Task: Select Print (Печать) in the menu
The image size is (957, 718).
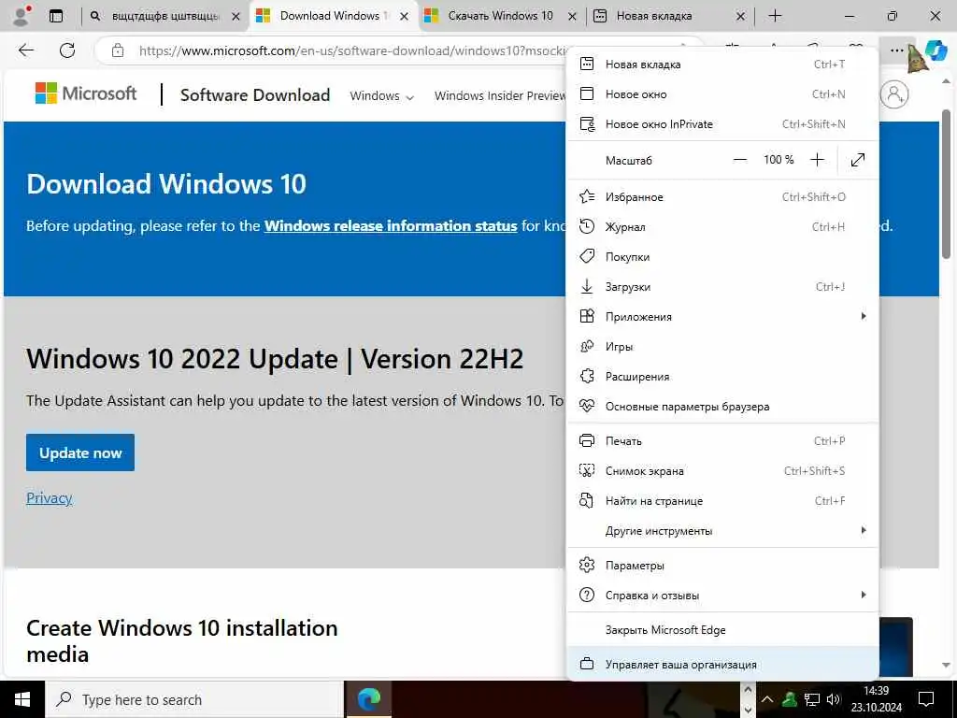Action: [722, 441]
